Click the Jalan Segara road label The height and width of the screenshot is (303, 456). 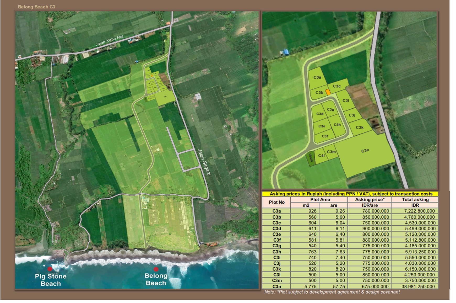tap(204, 162)
